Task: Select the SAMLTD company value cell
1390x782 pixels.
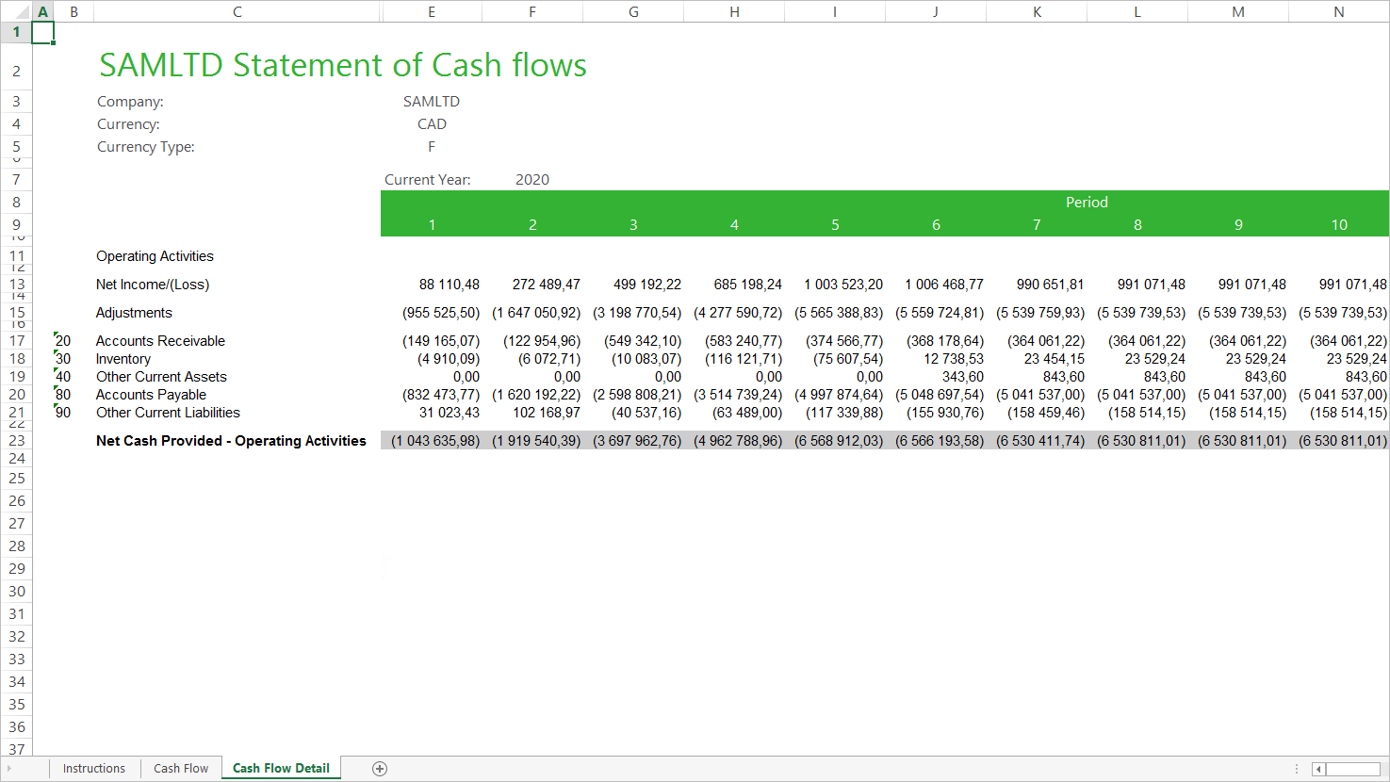Action: click(x=432, y=102)
